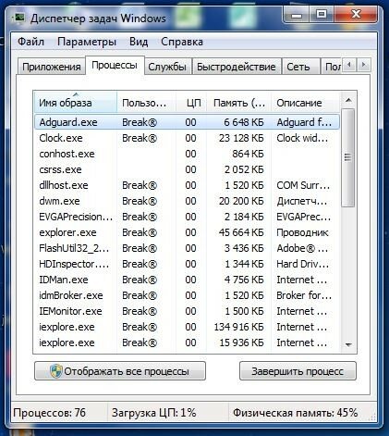The width and height of the screenshot is (389, 436).
Task: Click the process list scroll up arrow
Action: (x=348, y=100)
